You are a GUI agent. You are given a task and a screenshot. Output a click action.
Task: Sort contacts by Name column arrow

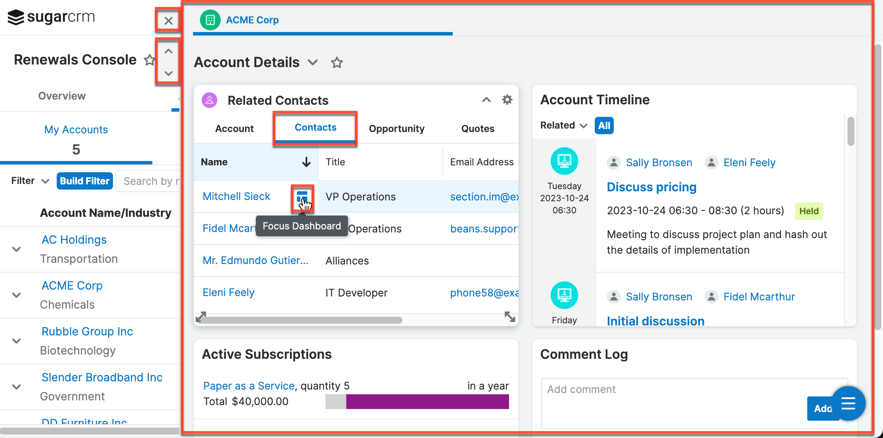(x=306, y=162)
